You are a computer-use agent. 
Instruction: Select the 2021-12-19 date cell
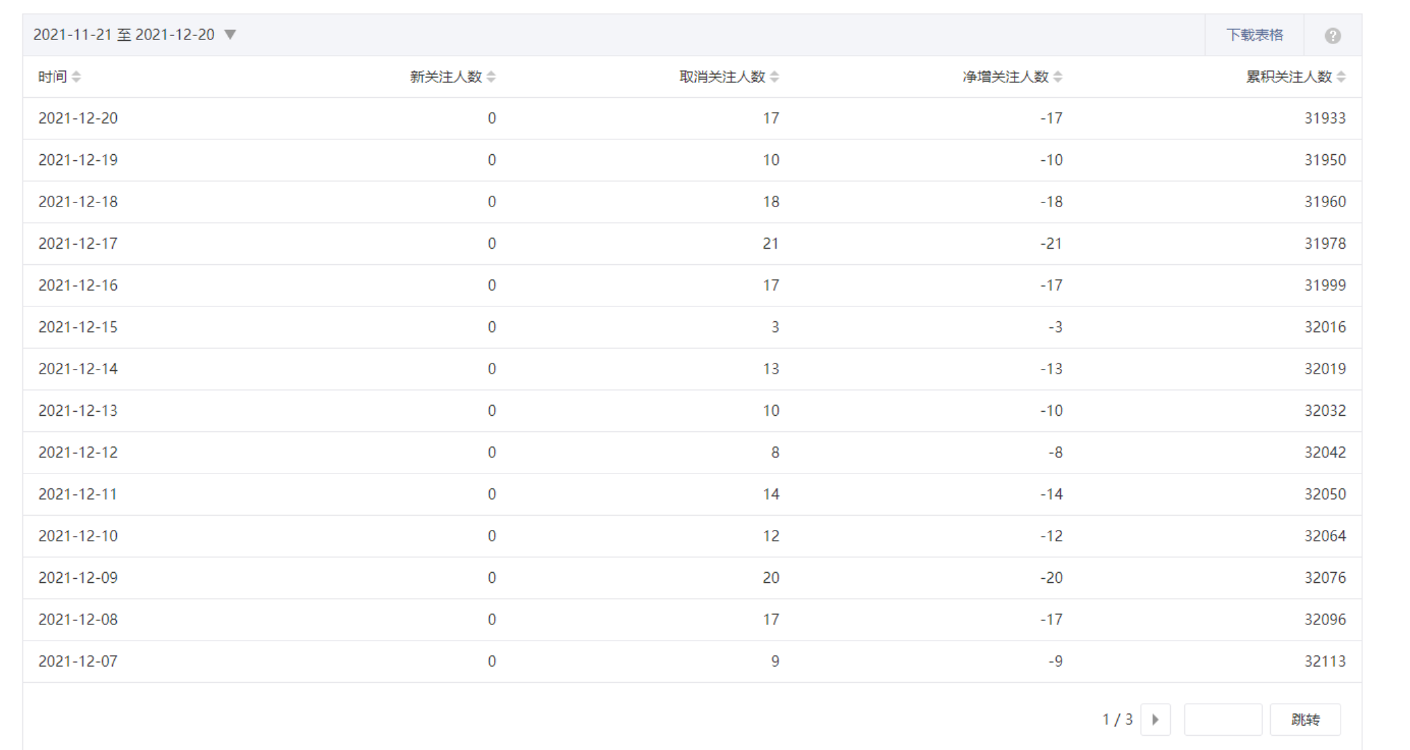pyautogui.click(x=78, y=160)
